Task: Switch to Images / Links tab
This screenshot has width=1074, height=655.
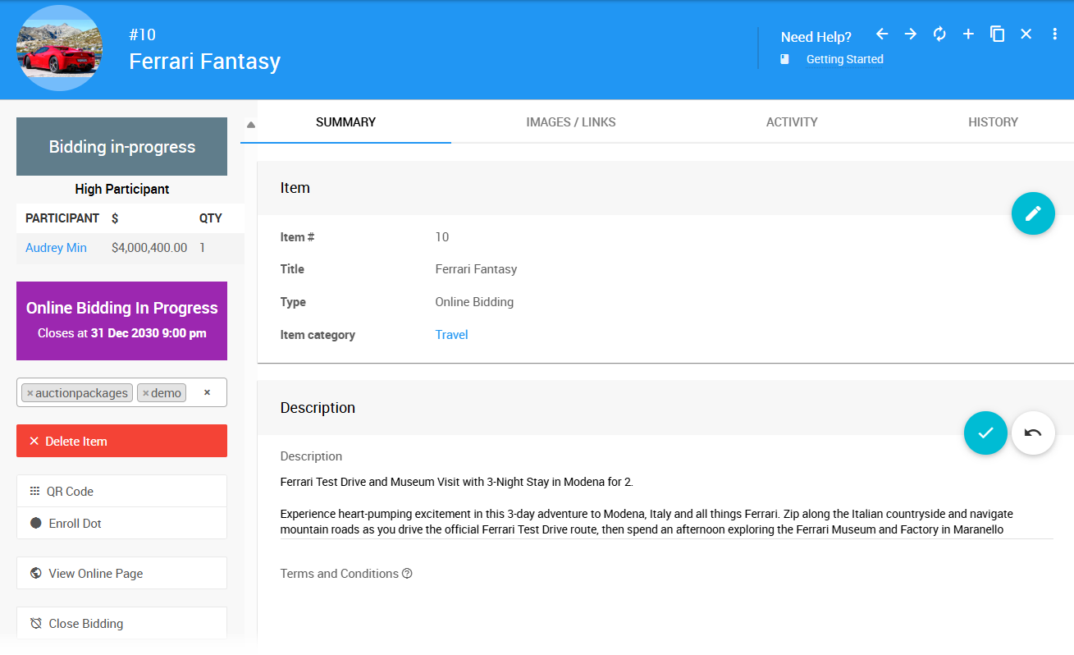Action: pos(570,122)
